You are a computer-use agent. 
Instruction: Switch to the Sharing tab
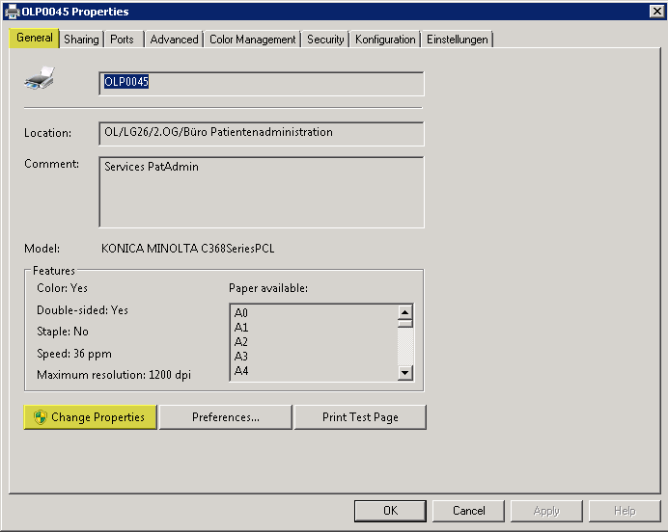[x=81, y=40]
